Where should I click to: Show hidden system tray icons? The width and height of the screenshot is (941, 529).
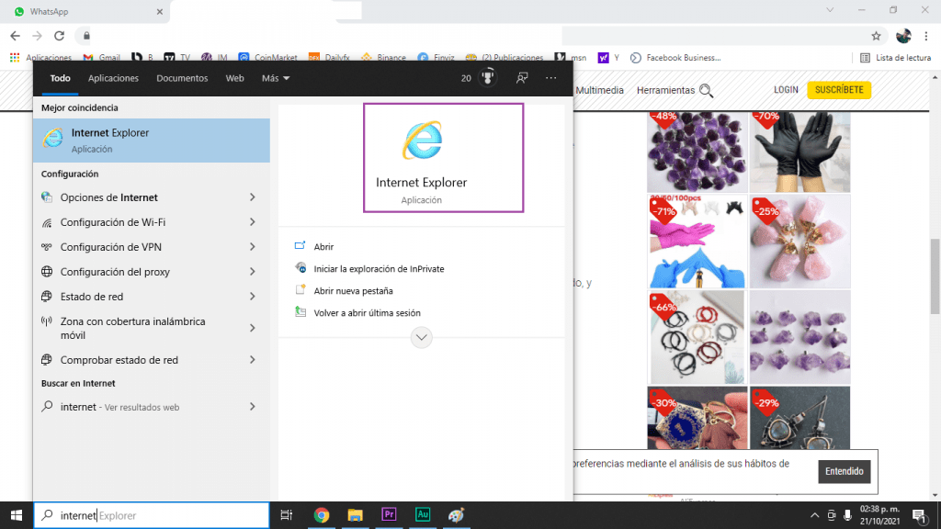click(x=814, y=515)
